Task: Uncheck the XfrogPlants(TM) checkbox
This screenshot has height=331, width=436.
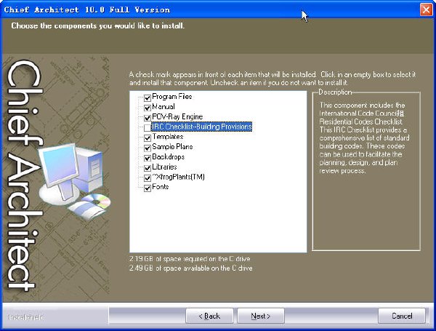Action: 148,178
